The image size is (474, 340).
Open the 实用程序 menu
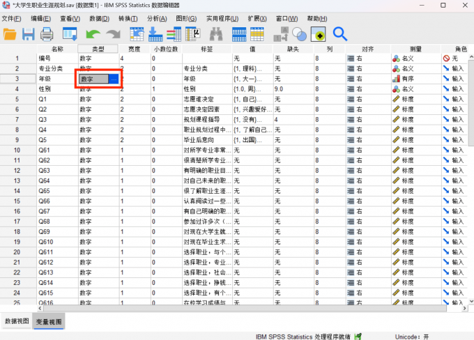pyautogui.click(x=222, y=19)
